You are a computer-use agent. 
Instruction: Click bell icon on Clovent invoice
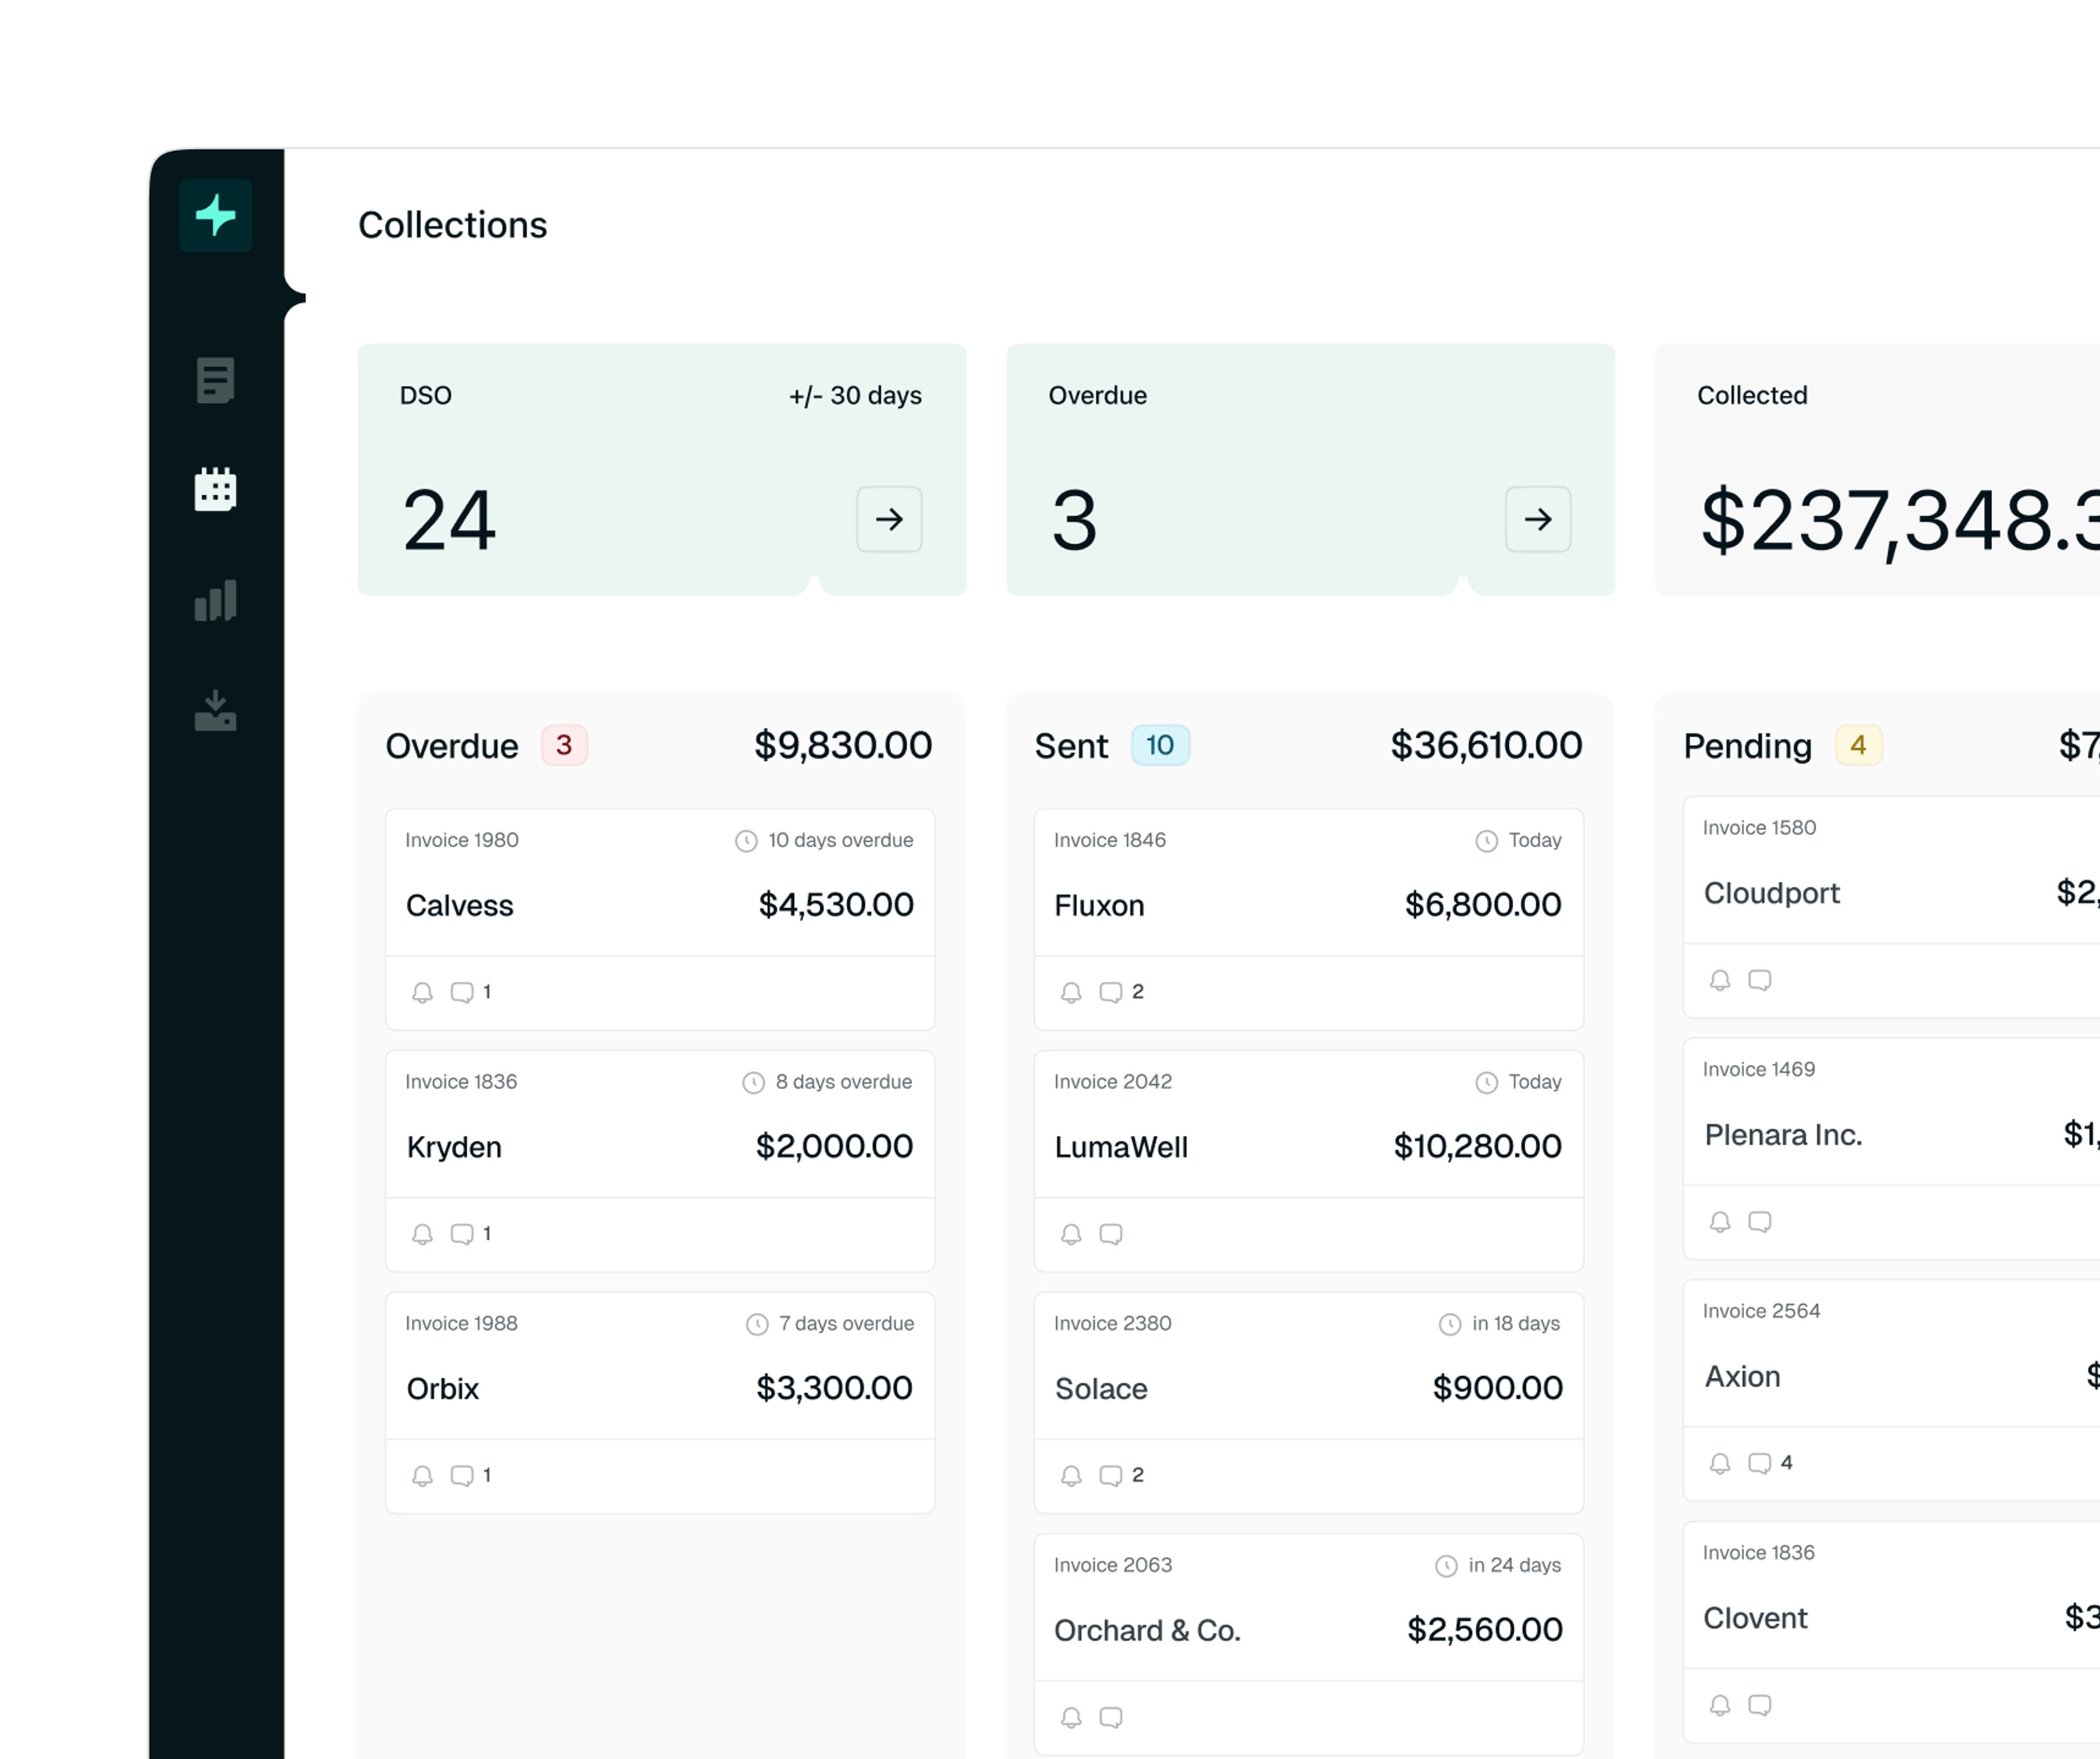(1720, 1706)
